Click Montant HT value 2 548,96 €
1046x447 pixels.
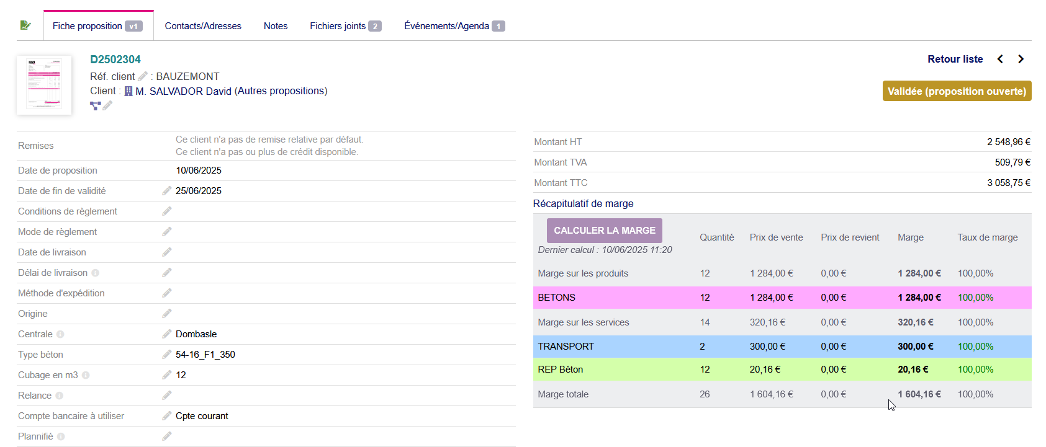point(1009,142)
